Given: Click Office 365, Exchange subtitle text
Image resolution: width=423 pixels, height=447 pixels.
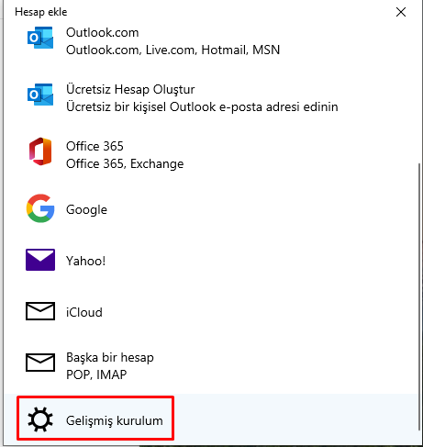Looking at the screenshot, I should (125, 164).
